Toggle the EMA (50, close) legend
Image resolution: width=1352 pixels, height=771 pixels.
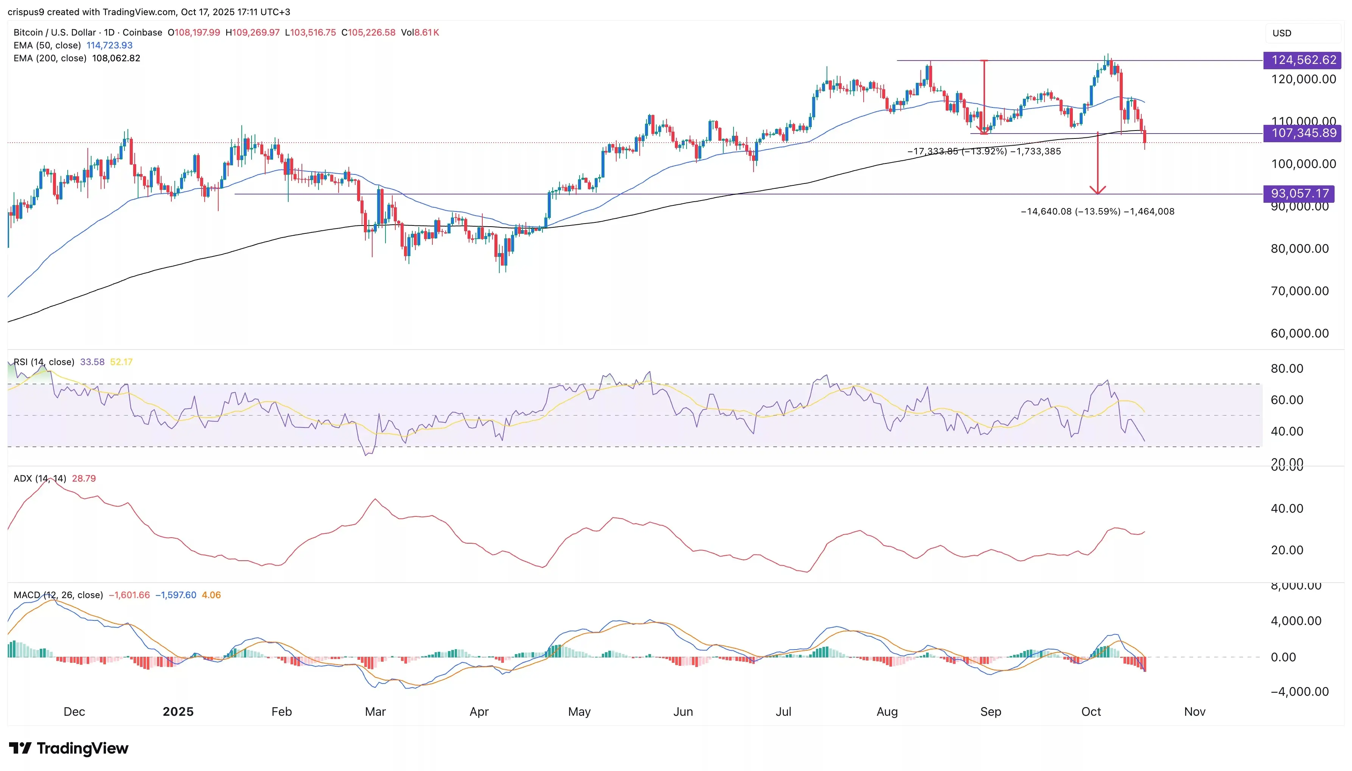[x=47, y=45]
